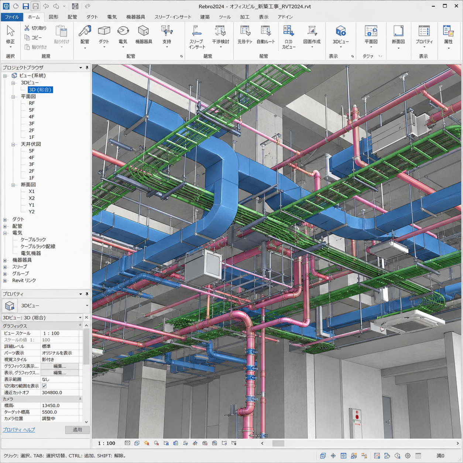Image resolution: width=463 pixels, height=463 pixels.
Task: Click the viewport scrollbar right arrow
Action: point(457,443)
